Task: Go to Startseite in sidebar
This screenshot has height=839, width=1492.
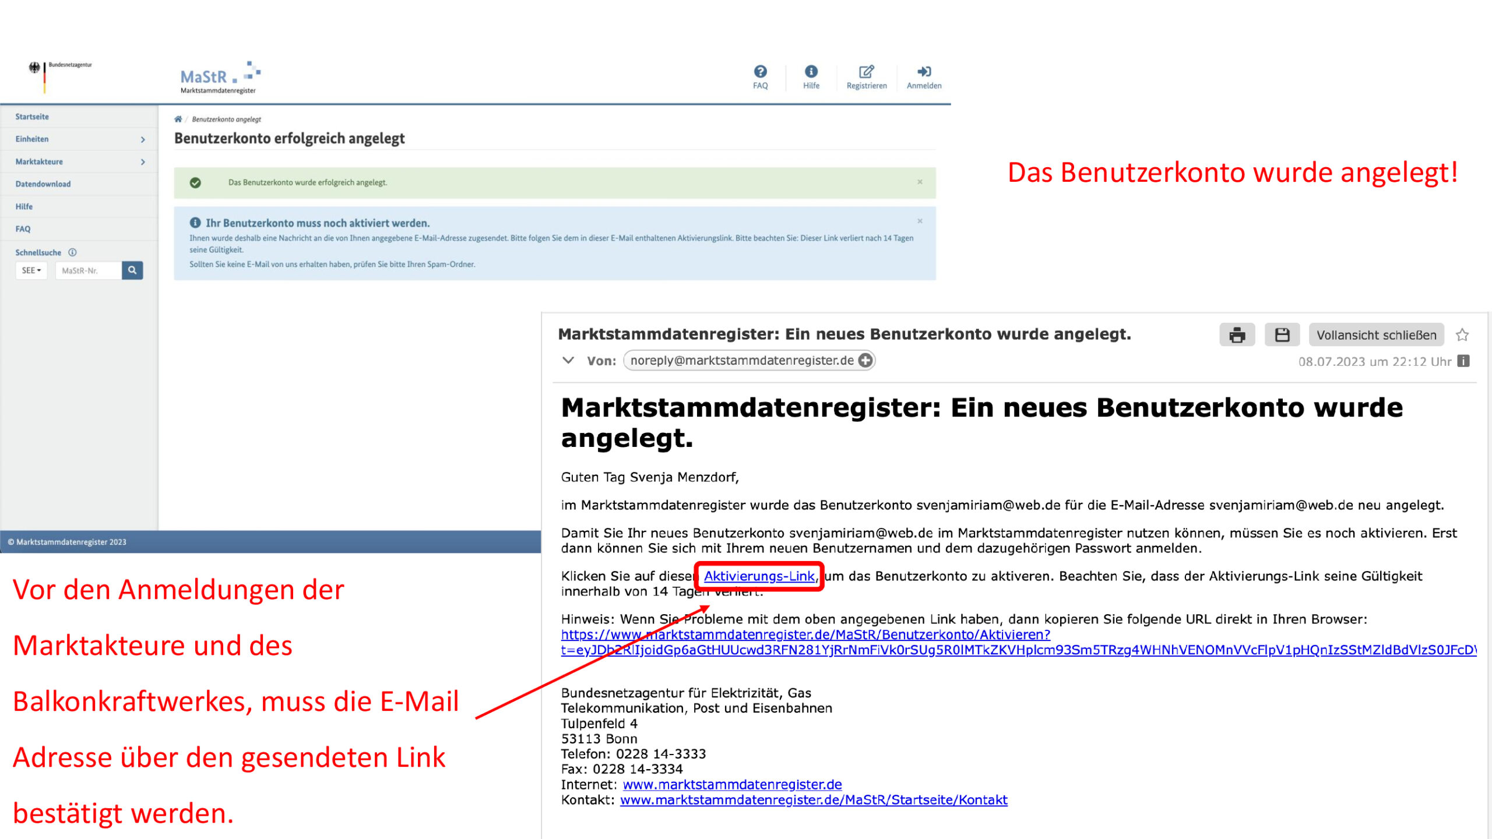Action: tap(32, 117)
